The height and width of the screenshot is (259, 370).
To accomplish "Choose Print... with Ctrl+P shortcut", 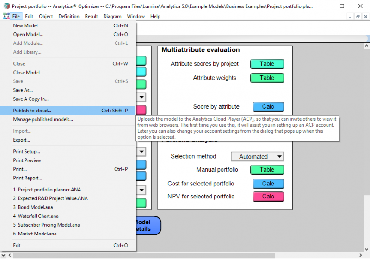I will (x=68, y=169).
